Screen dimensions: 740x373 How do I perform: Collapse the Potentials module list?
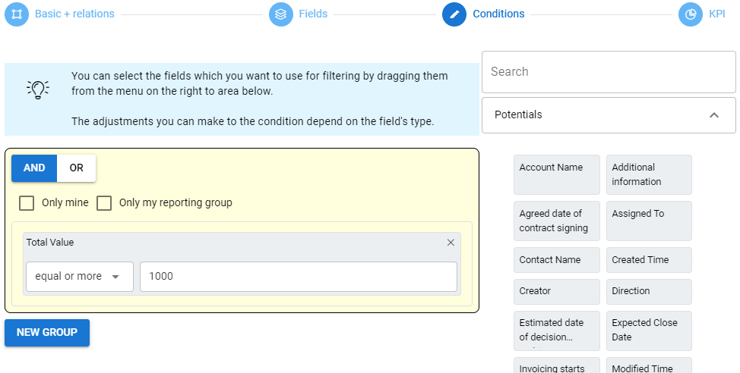pyautogui.click(x=713, y=115)
